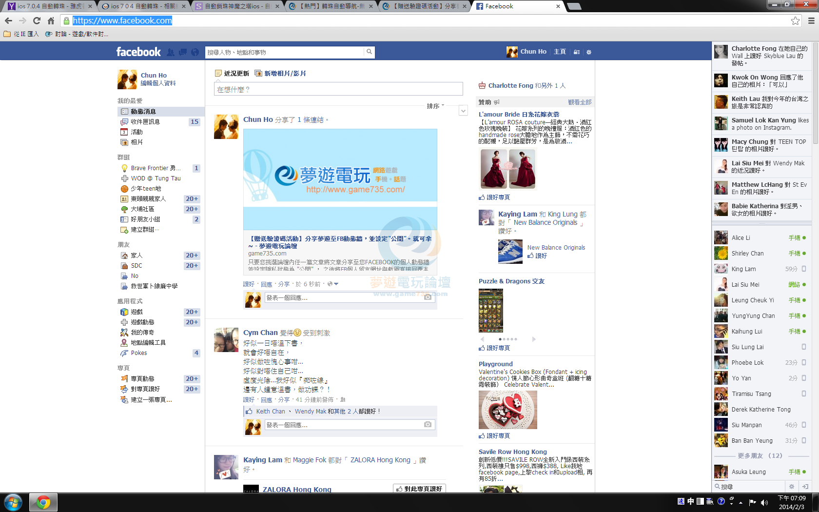Open the privacy shortcuts lock icon
819x512 pixels.
click(576, 52)
